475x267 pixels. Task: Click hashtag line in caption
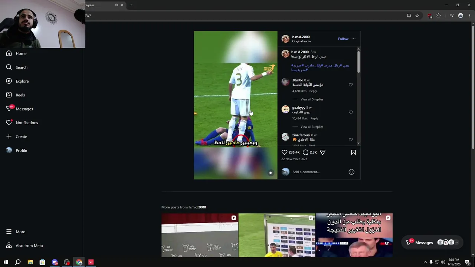[320, 67]
